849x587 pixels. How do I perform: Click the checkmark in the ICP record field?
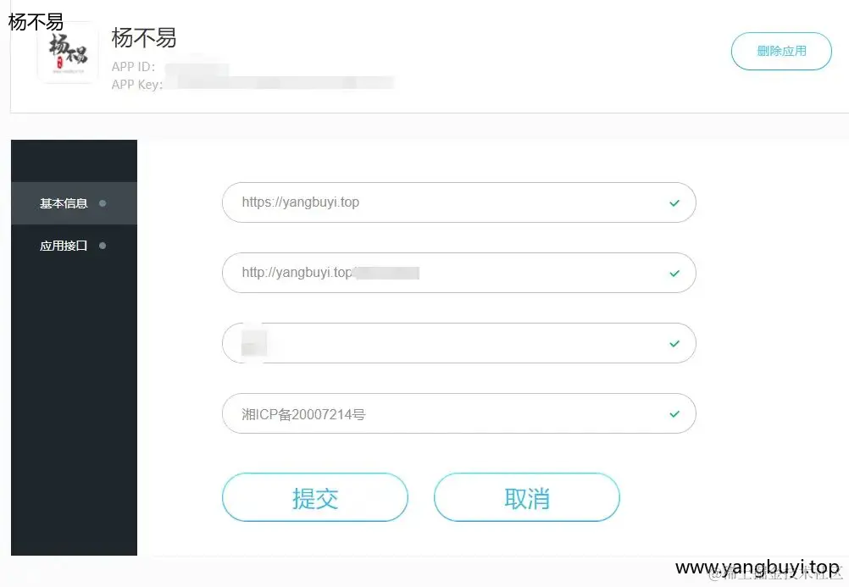674,414
